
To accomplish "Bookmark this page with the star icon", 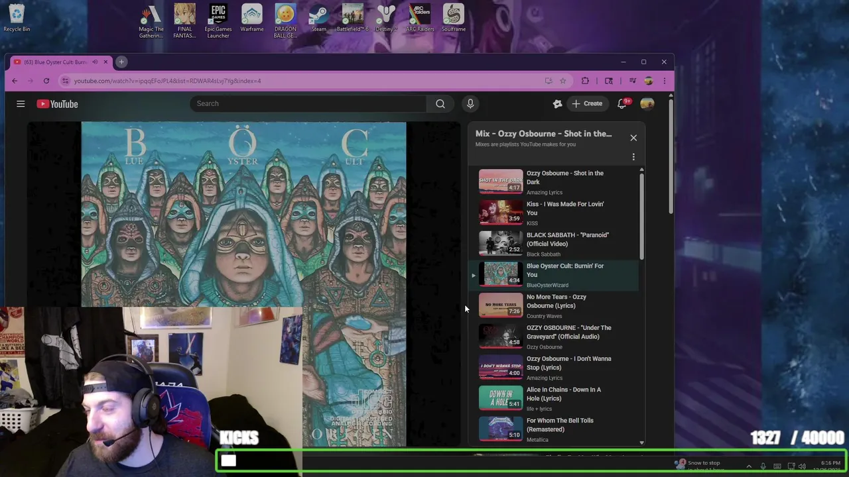I will click(563, 81).
